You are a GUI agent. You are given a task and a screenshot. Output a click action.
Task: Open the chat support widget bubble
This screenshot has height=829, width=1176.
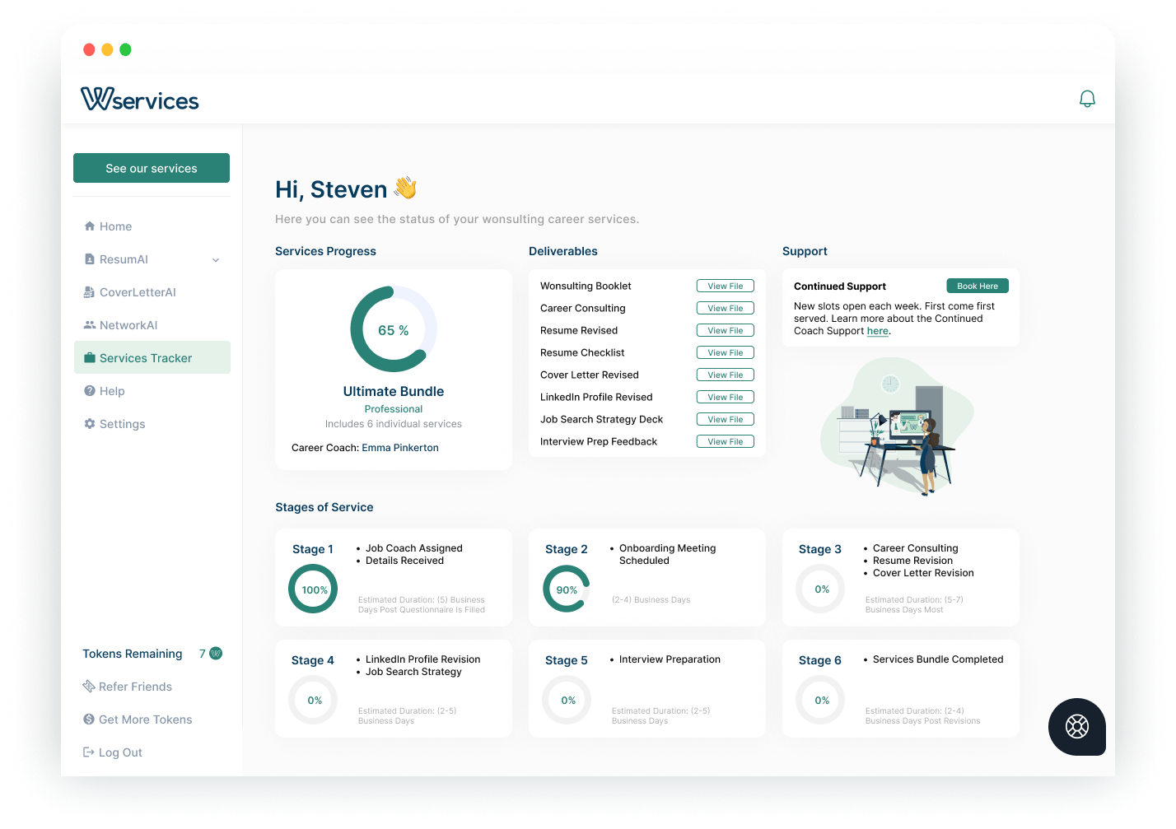[1076, 727]
